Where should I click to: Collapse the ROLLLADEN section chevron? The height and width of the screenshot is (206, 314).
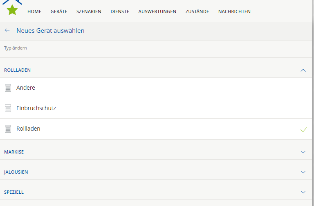(303, 70)
